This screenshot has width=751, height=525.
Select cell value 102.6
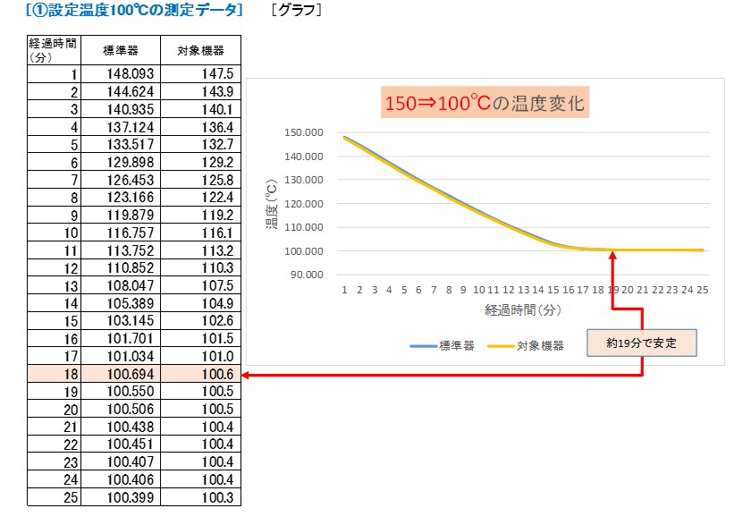(217, 320)
